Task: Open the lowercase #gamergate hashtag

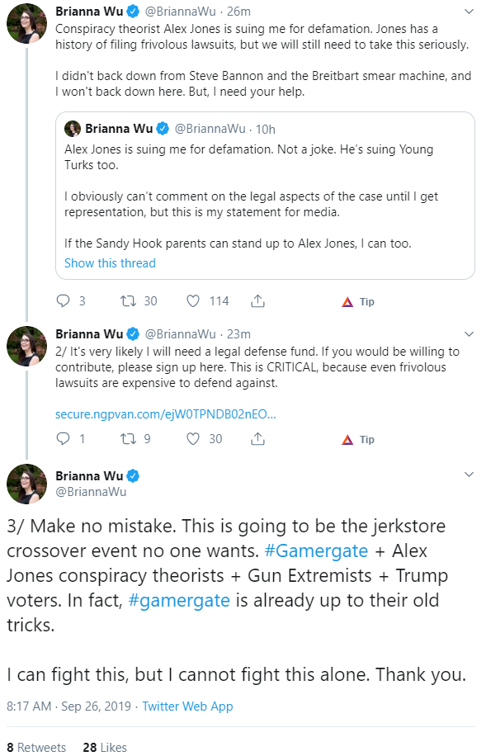Action: 179,601
